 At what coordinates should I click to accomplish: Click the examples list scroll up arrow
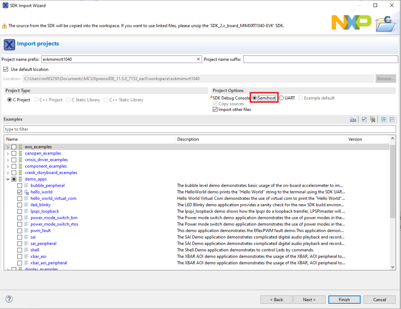pyautogui.click(x=393, y=138)
